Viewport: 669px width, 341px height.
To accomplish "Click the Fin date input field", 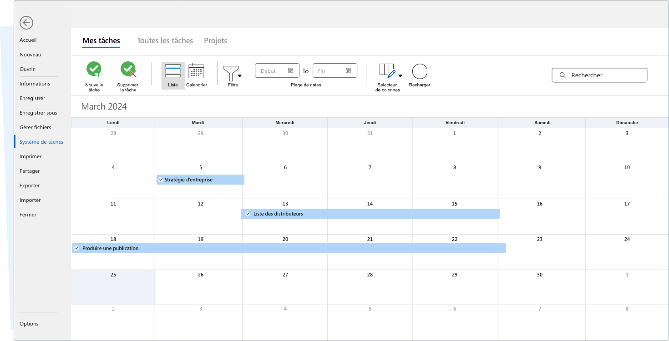I will [x=335, y=70].
